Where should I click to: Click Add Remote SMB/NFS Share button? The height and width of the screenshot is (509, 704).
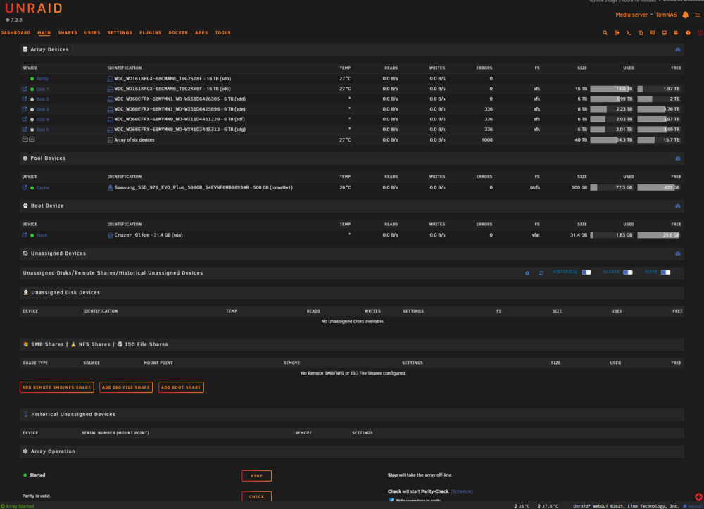click(x=56, y=387)
